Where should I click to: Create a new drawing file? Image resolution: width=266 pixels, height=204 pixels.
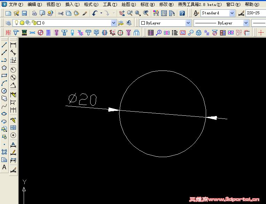(x=8, y=13)
